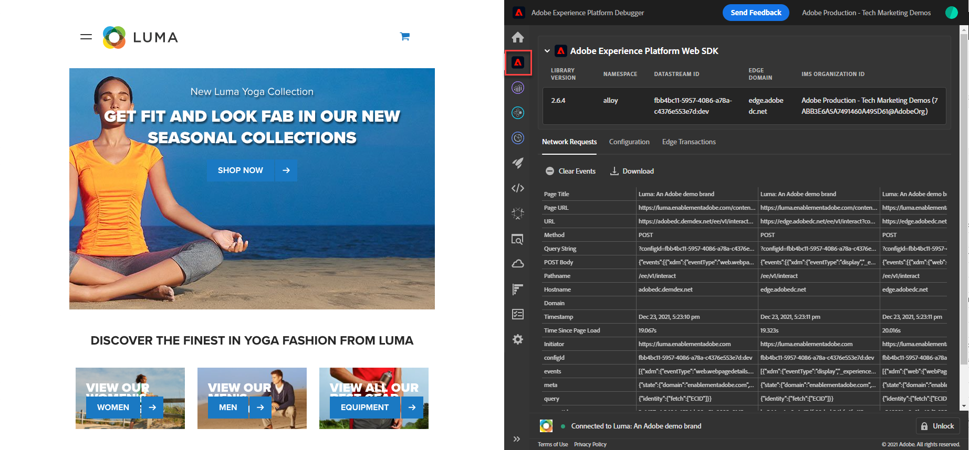
Task: Click the 'Pathname' row label
Action: coord(557,276)
